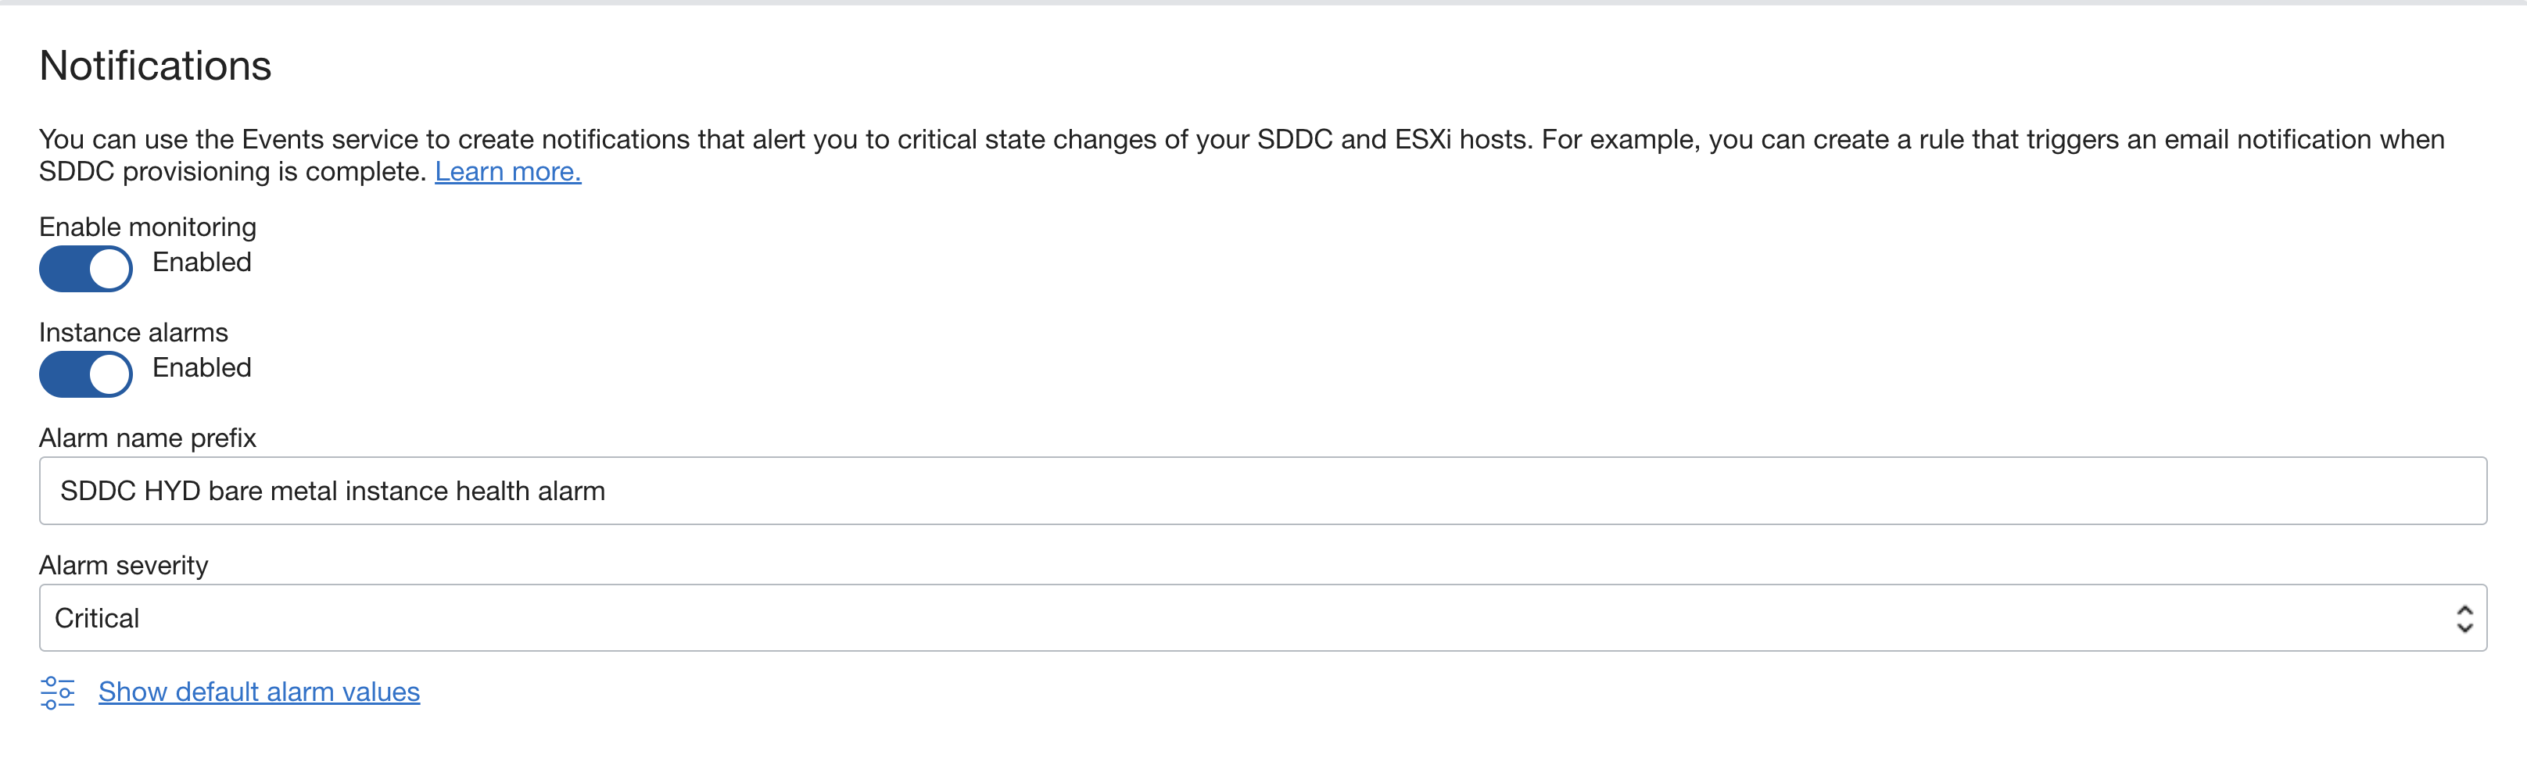Click the down chevron in the Alarm severity selector
This screenshot has height=758, width=2527.
click(2465, 627)
